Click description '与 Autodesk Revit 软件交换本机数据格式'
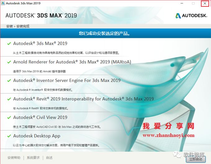This screenshot has height=164, width=211. point(41,108)
